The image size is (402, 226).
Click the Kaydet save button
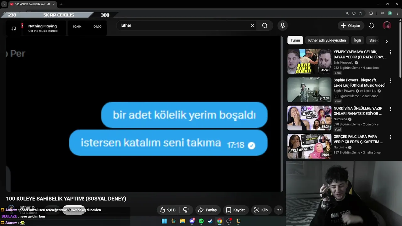[x=236, y=210]
